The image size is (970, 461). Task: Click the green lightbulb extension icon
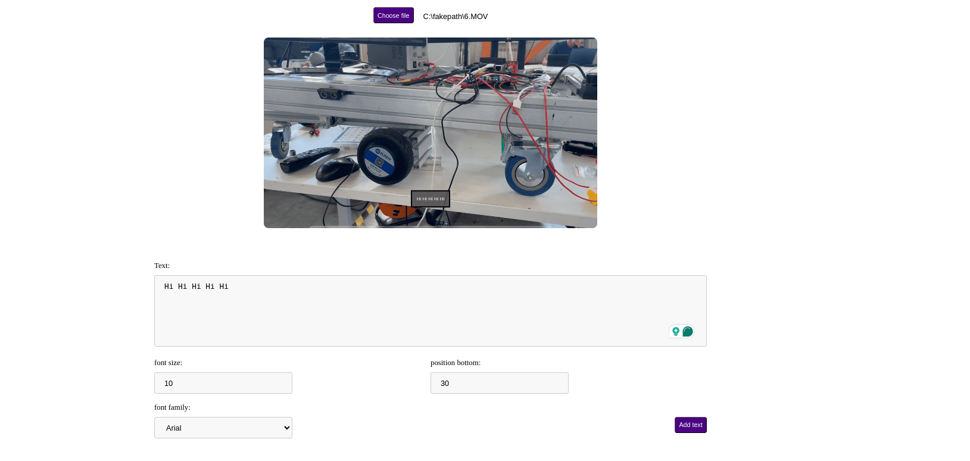tap(676, 331)
